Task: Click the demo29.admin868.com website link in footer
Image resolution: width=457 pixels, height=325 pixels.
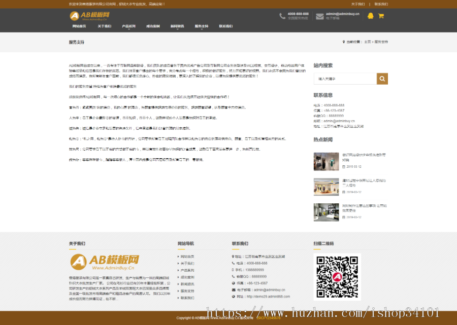Action: (x=269, y=297)
